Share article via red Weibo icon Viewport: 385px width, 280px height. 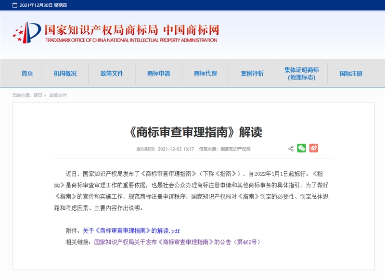pos(313,148)
